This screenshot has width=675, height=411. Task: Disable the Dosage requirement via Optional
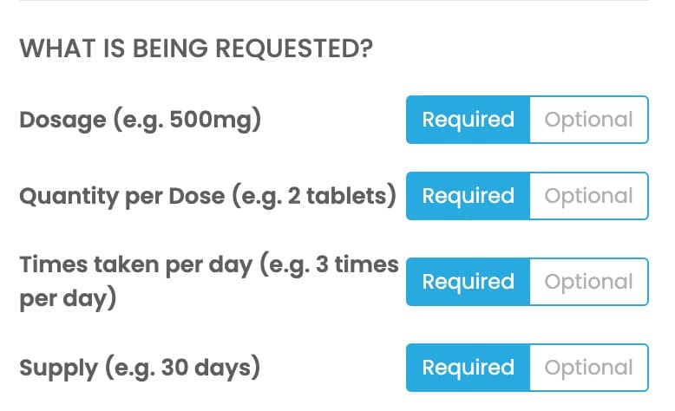pyautogui.click(x=588, y=120)
